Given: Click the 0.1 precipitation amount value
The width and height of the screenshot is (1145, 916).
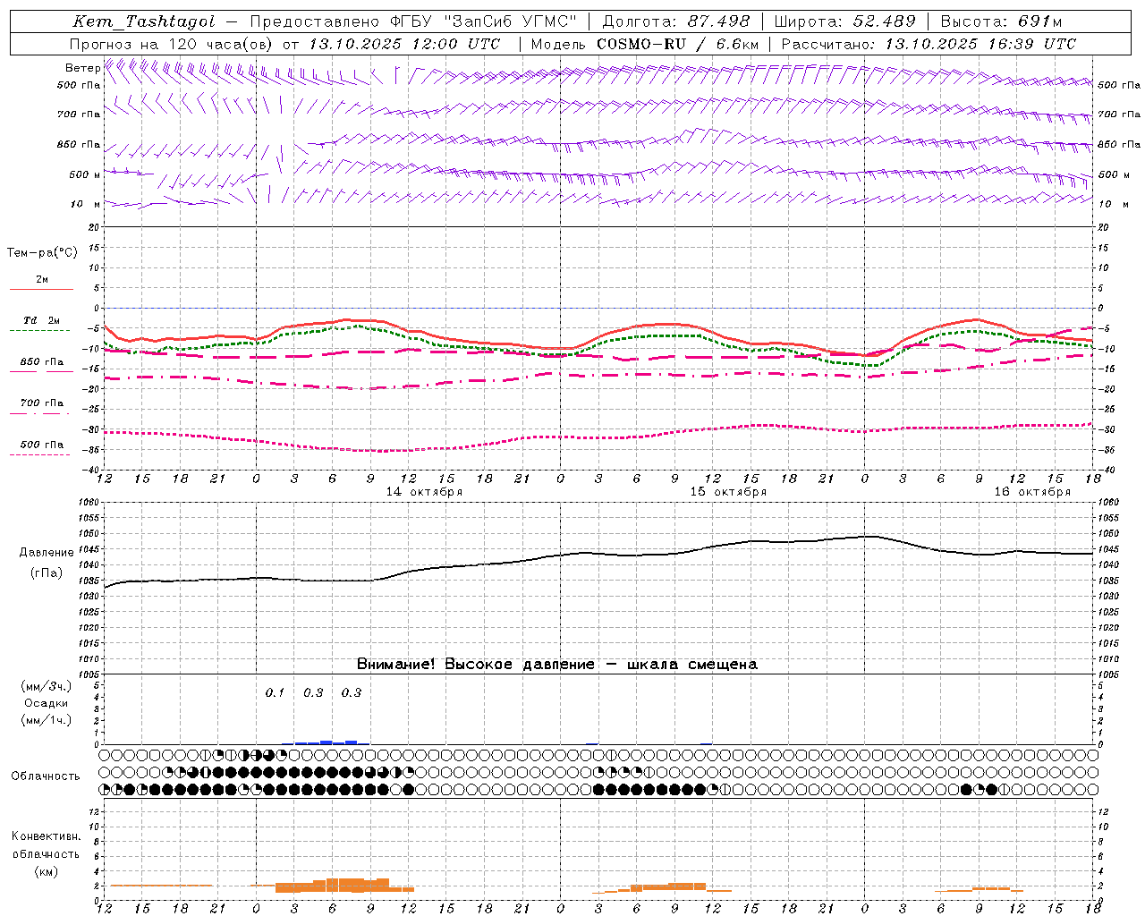Looking at the screenshot, I should point(275,692).
